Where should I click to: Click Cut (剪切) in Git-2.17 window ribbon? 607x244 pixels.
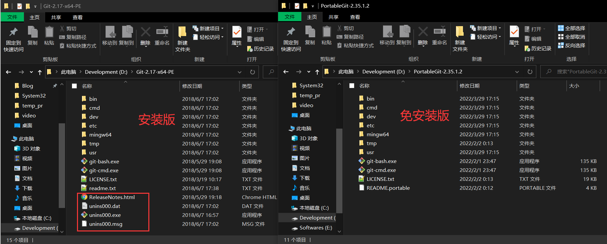pyautogui.click(x=68, y=29)
